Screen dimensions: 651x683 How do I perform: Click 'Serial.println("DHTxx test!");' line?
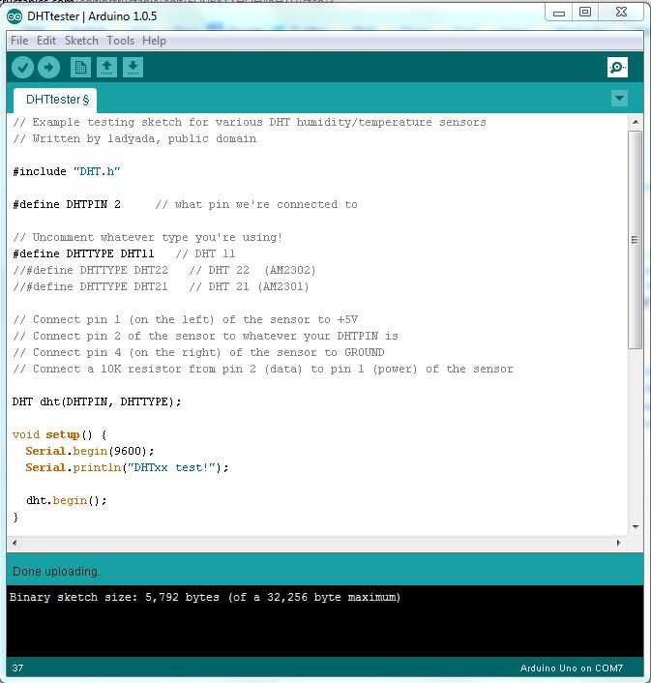(x=127, y=468)
